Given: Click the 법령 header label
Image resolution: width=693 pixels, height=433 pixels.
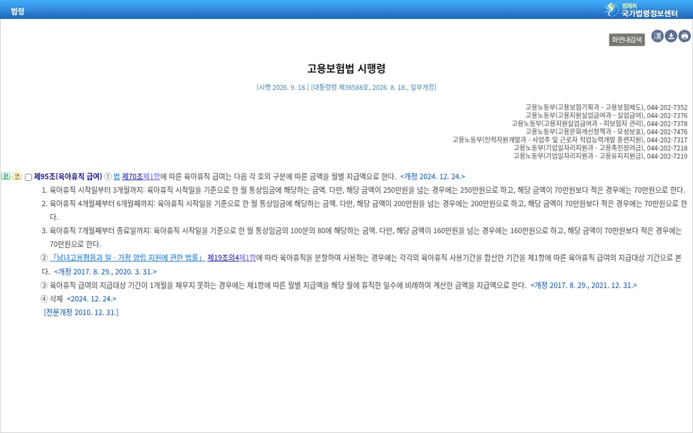Looking at the screenshot, I should tap(17, 11).
